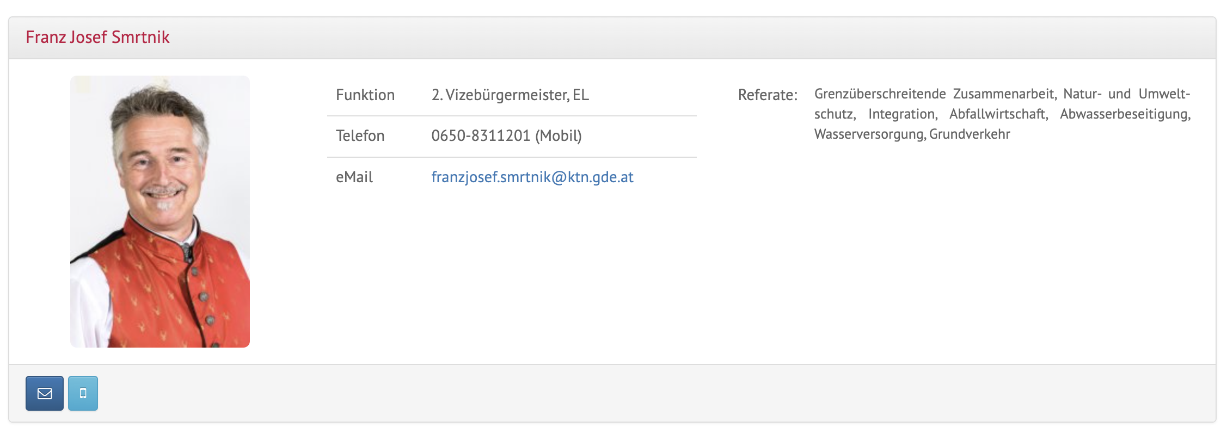The height and width of the screenshot is (433, 1227).
Task: Click the (Mobil) text after phone number
Action: point(559,136)
